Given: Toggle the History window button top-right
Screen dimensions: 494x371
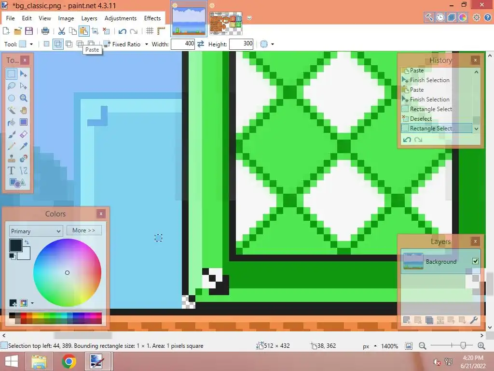Looking at the screenshot, I should click(x=440, y=17).
